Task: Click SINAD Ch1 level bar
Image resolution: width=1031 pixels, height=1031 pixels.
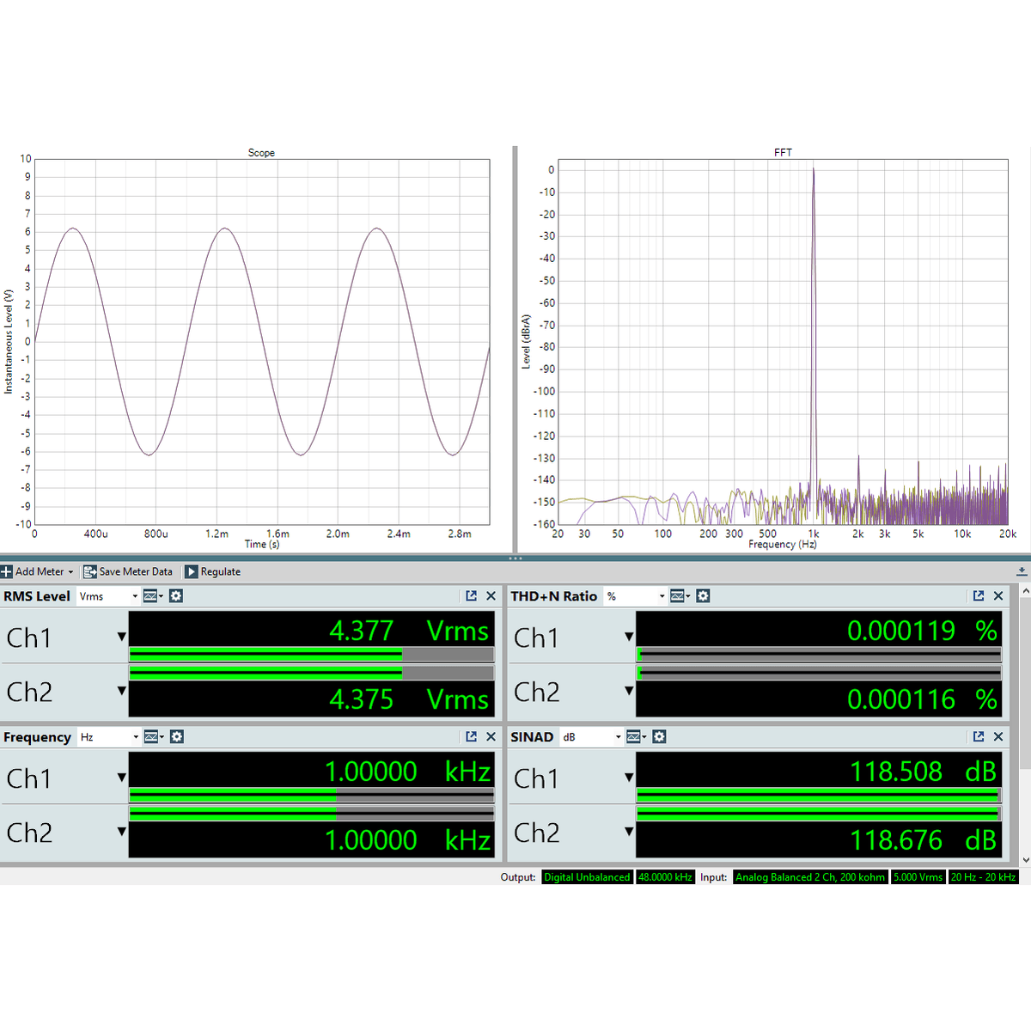Action: click(x=819, y=796)
